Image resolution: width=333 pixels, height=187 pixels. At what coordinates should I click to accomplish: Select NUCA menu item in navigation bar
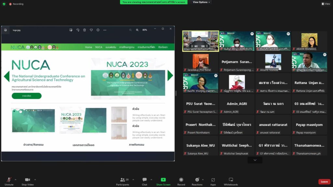click(x=99, y=47)
